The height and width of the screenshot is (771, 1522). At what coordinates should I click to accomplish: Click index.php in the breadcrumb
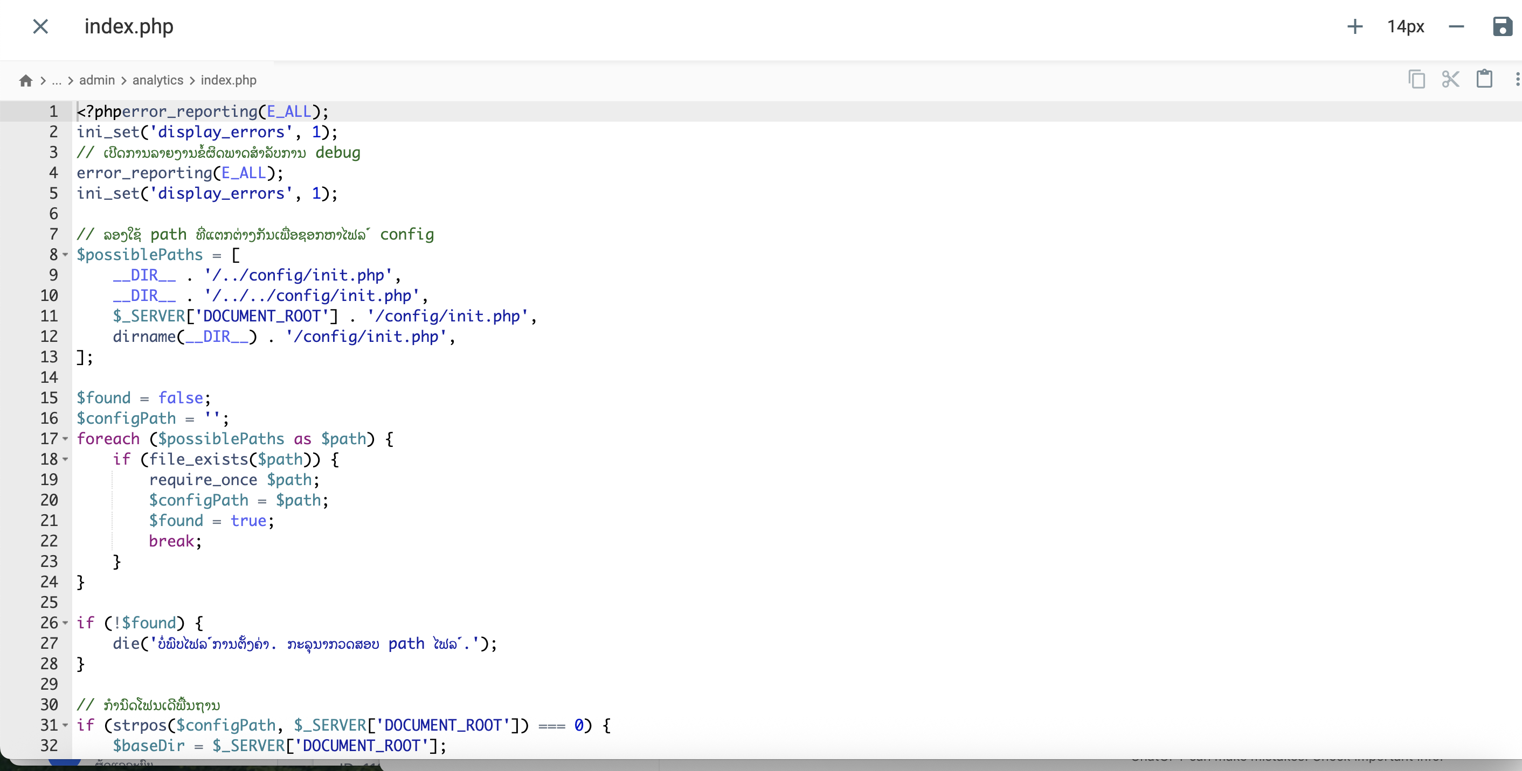(x=229, y=80)
